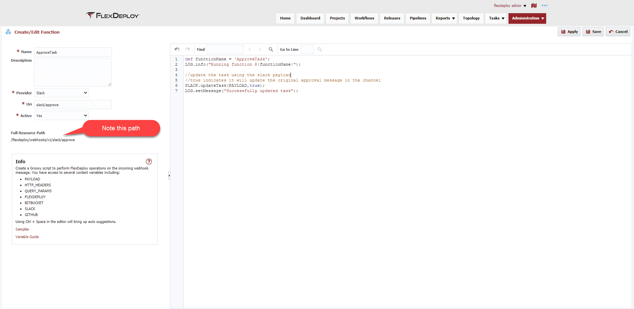Click the full resource path /flexdeploy/webhooks/v1/slack/approve
The height and width of the screenshot is (309, 634).
43,140
